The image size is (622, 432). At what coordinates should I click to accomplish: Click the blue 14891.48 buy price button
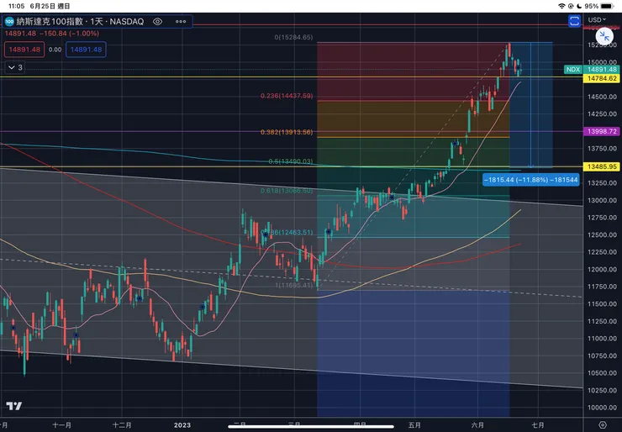[x=86, y=50]
